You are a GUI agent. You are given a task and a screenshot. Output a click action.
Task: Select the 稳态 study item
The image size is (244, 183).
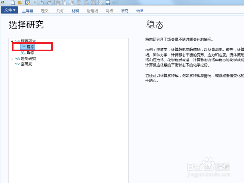[x=28, y=47]
